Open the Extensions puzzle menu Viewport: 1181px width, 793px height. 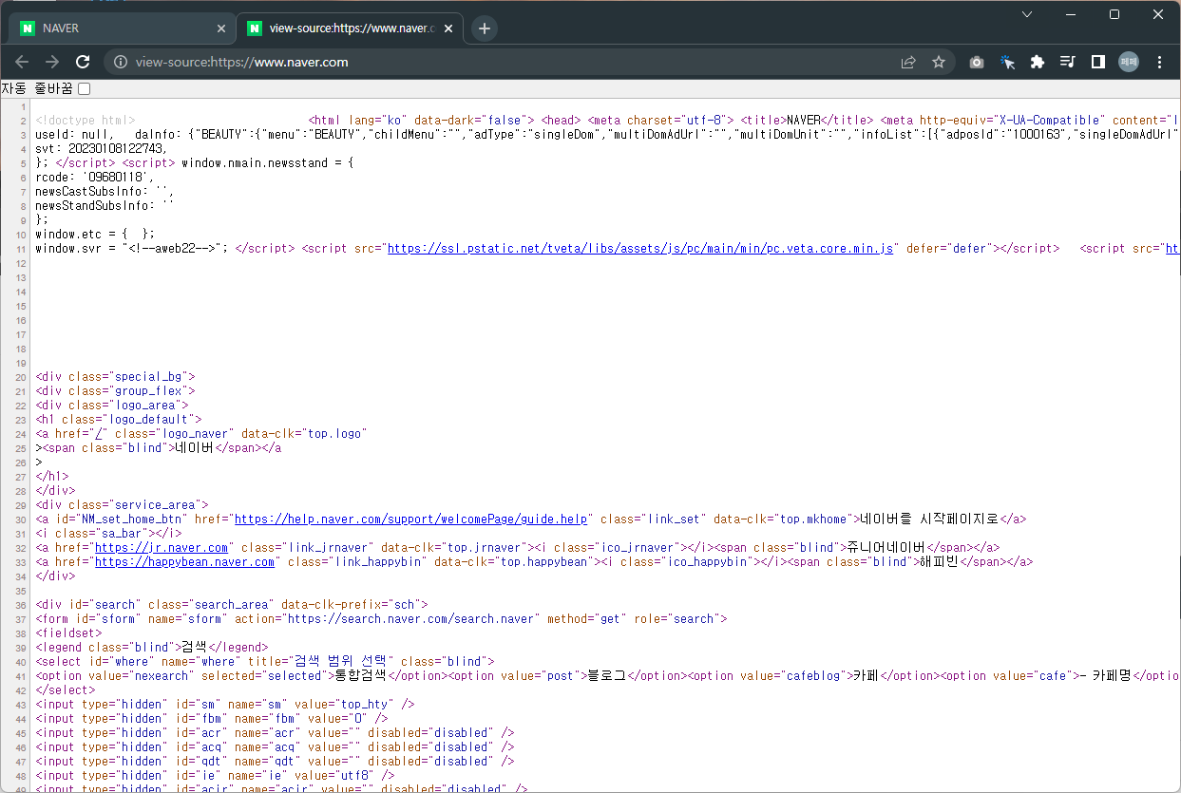pos(1038,62)
